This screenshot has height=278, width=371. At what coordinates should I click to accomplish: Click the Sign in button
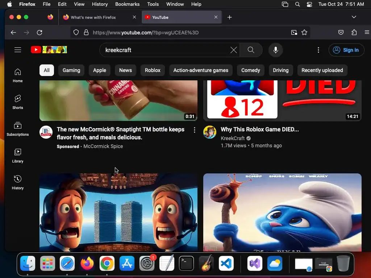pos(346,50)
